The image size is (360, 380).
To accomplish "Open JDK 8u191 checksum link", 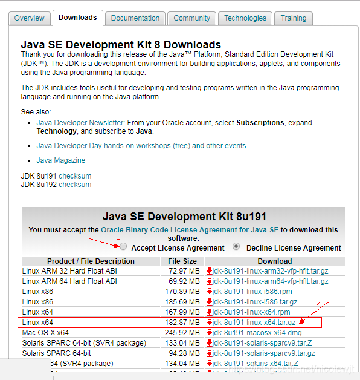I will (x=75, y=176).
